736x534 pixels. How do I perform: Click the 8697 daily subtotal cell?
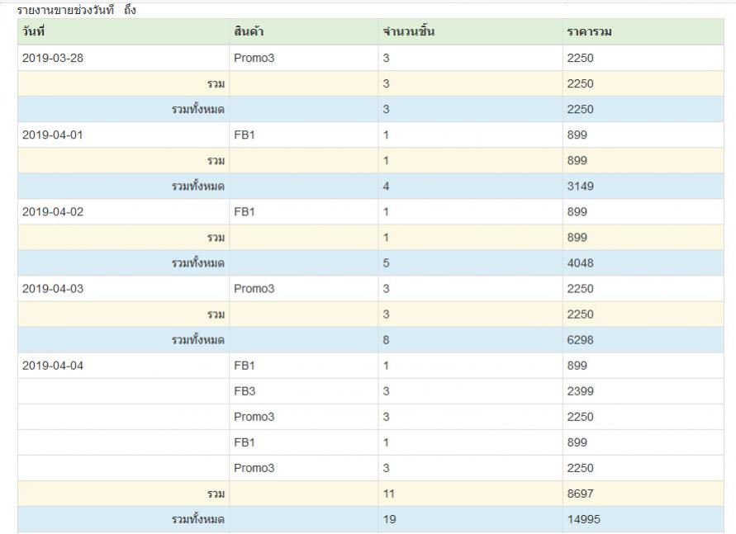pyautogui.click(x=580, y=494)
